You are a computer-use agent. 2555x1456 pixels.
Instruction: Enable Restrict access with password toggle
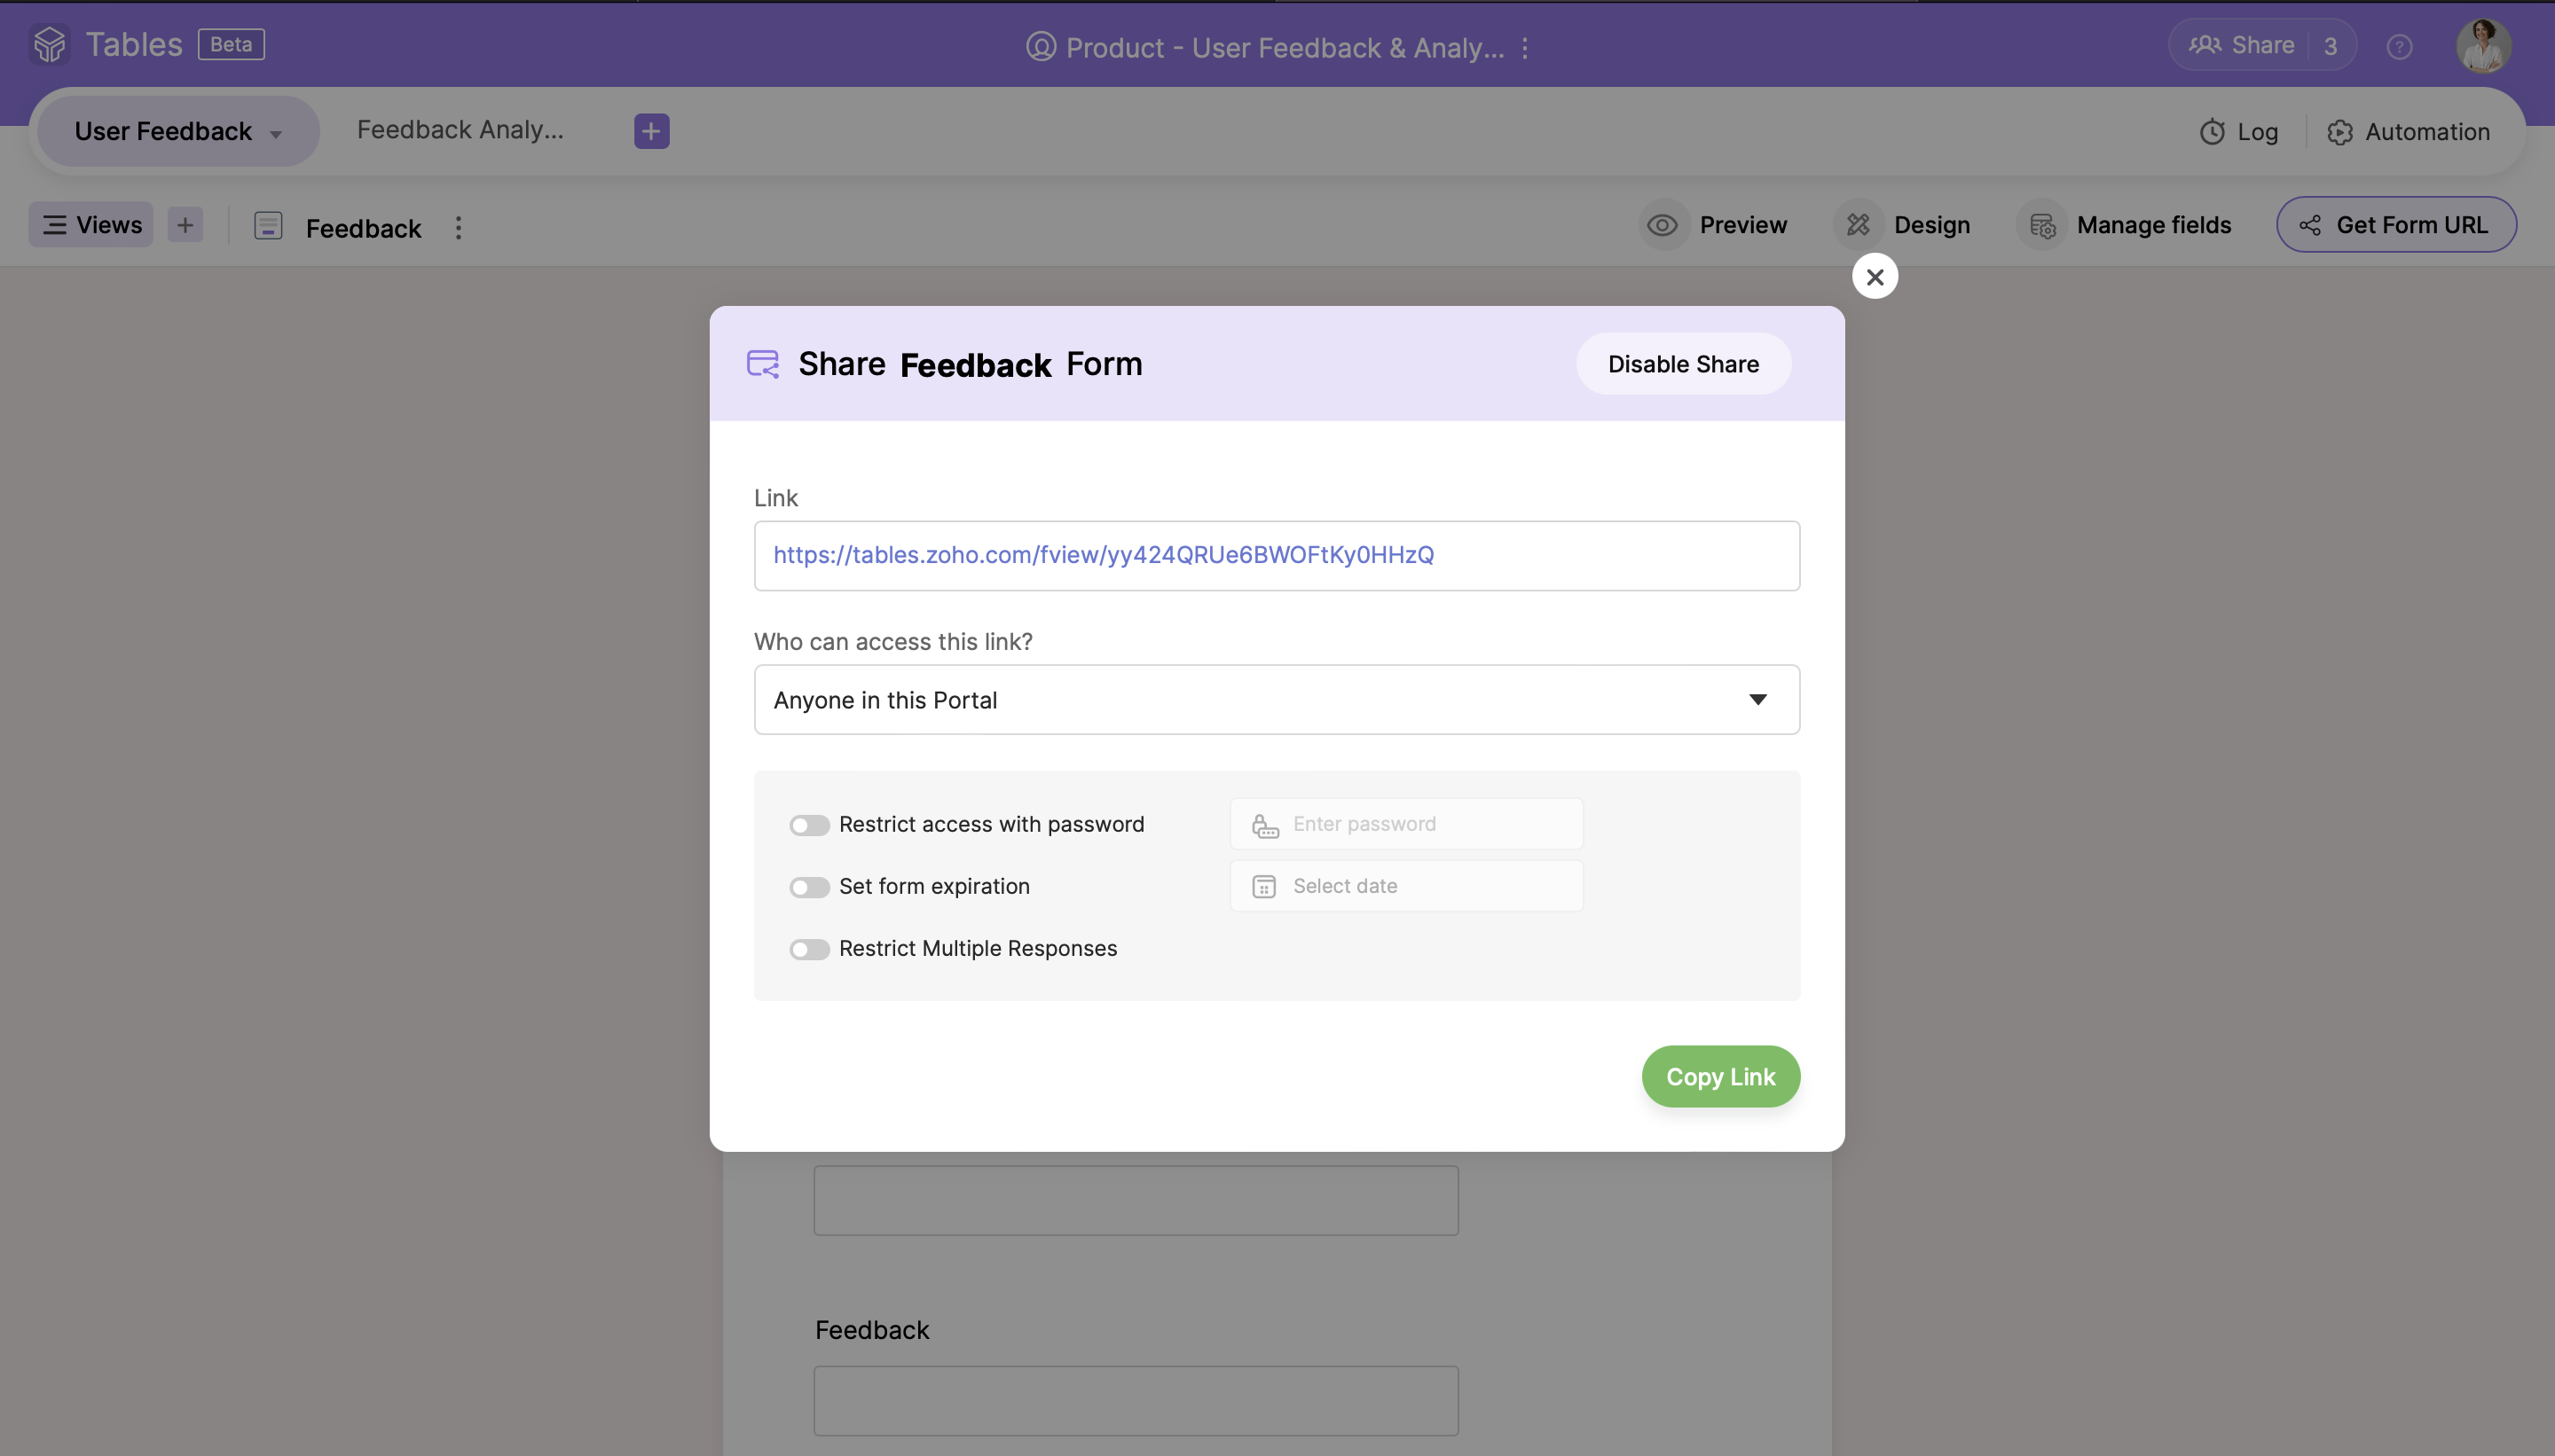pyautogui.click(x=808, y=825)
